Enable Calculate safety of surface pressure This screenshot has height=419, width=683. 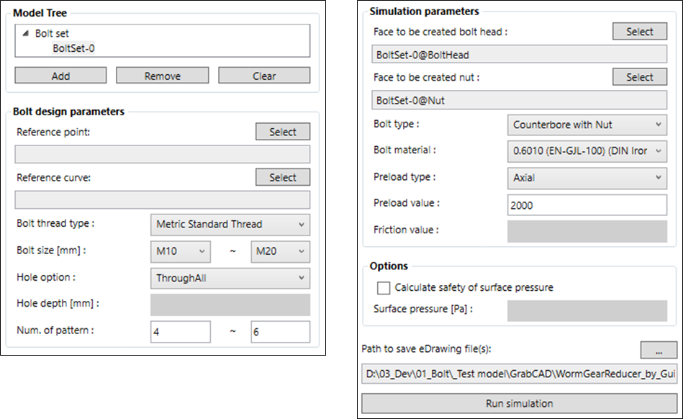pyautogui.click(x=384, y=288)
